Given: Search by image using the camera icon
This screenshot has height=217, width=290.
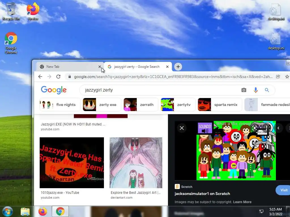Looking at the screenshot, I should click(x=244, y=90).
